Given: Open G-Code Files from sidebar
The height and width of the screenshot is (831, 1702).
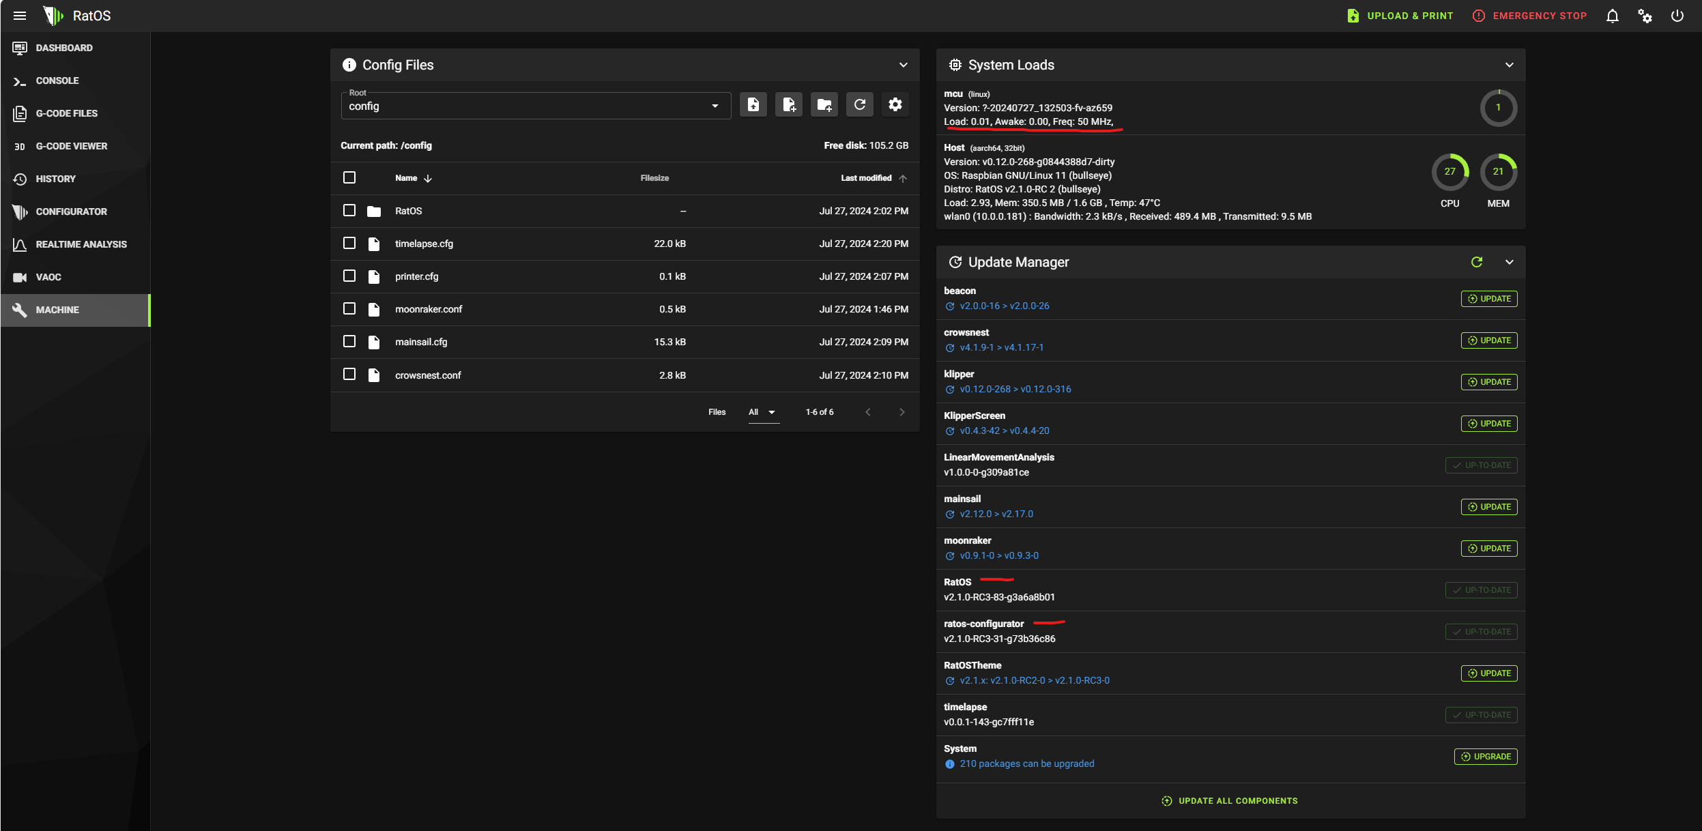Looking at the screenshot, I should (x=66, y=113).
